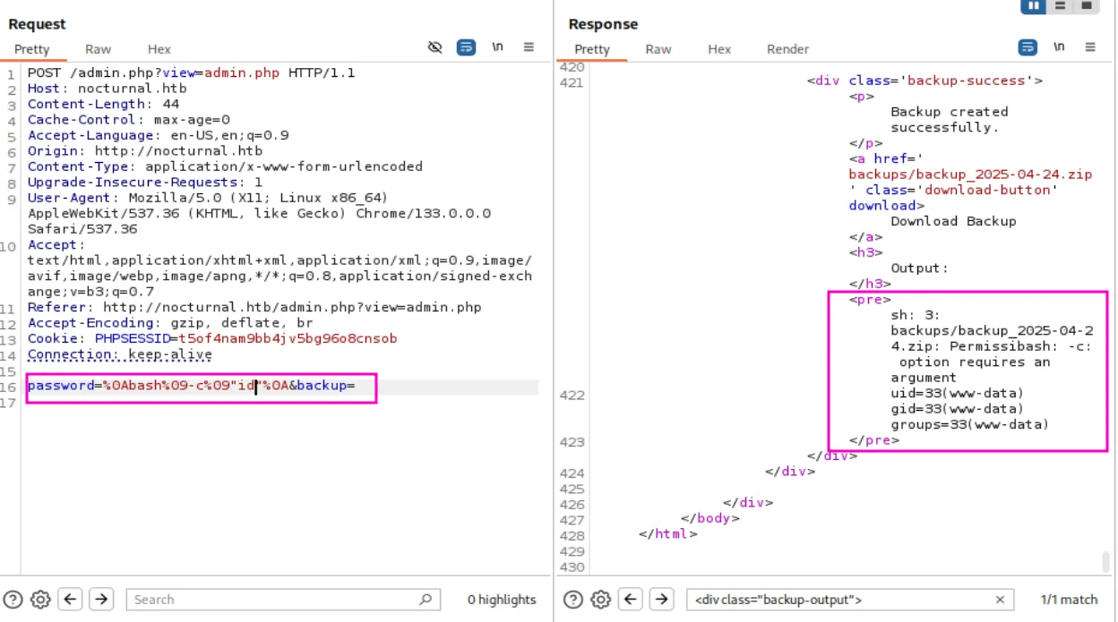
Task: Click the Response panel title
Action: [x=604, y=24]
